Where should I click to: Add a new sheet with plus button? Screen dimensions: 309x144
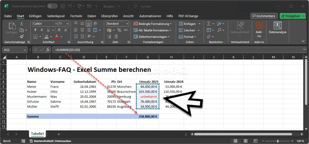coord(59,134)
